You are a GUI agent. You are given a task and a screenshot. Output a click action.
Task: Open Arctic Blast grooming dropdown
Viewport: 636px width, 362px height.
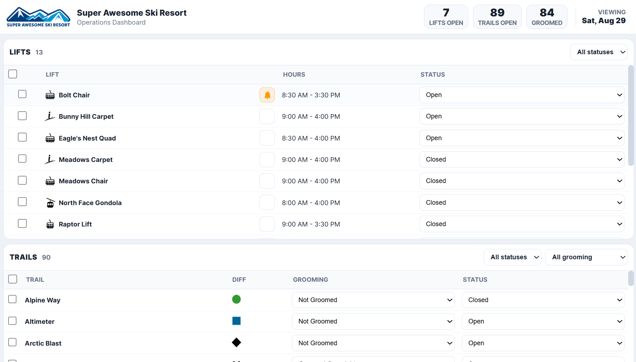coord(373,343)
